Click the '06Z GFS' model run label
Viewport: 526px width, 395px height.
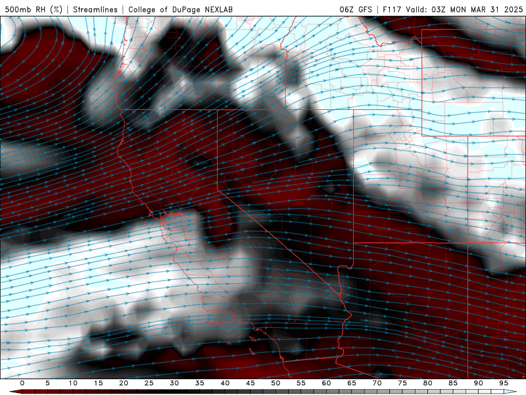[x=356, y=9]
